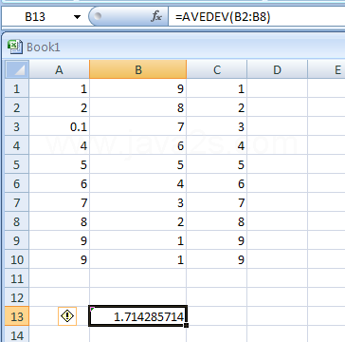The width and height of the screenshot is (345, 342).
Task: Click cell A8 containing 8
Action: point(60,221)
